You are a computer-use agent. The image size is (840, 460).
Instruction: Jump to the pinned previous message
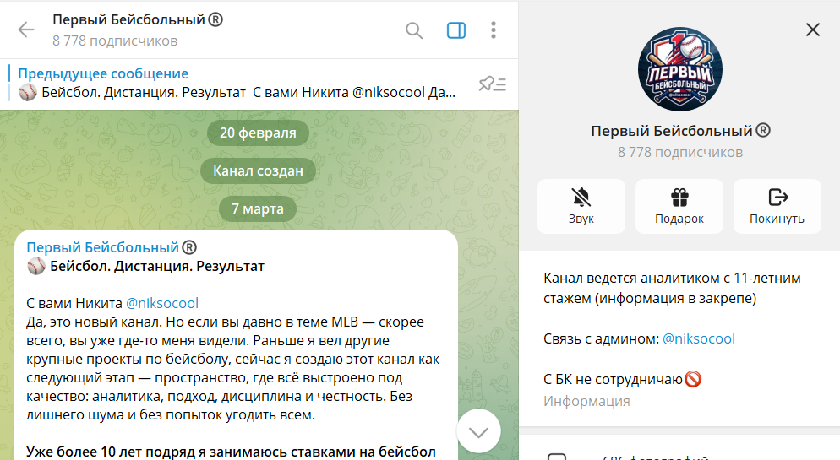tap(237, 84)
